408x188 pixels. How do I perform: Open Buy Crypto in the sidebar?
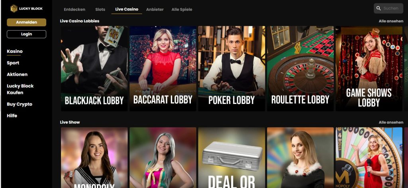(20, 104)
